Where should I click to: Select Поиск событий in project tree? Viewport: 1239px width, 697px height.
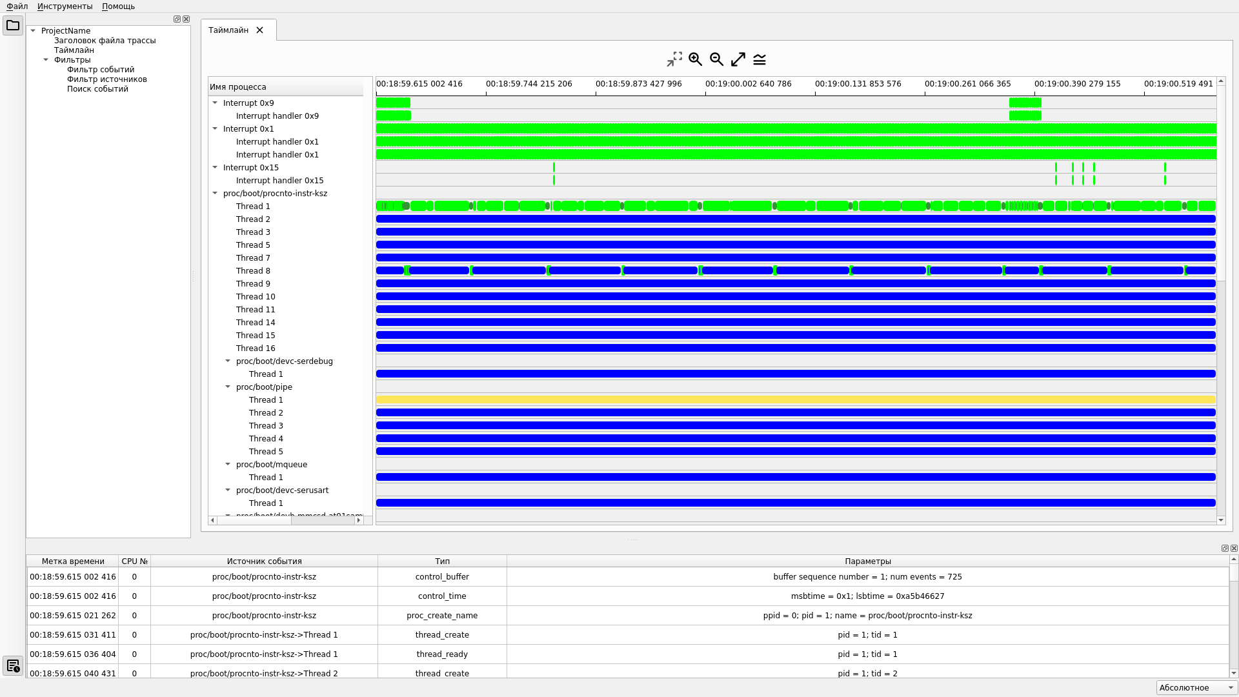point(97,89)
